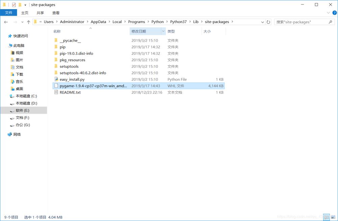The width and height of the screenshot is (338, 221).
Task: Select the __pycache__ folder icon
Action: click(56, 40)
